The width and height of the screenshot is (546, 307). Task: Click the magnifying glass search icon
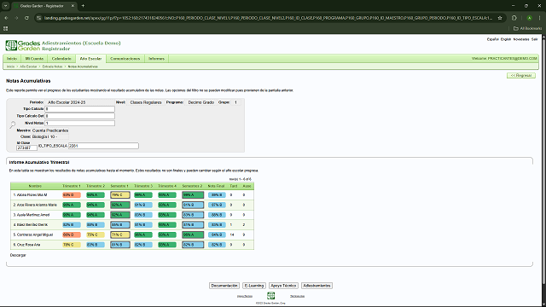(13, 125)
